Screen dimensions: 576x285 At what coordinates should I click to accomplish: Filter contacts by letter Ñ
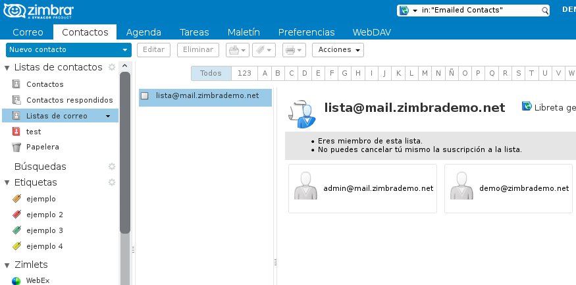tap(452, 73)
